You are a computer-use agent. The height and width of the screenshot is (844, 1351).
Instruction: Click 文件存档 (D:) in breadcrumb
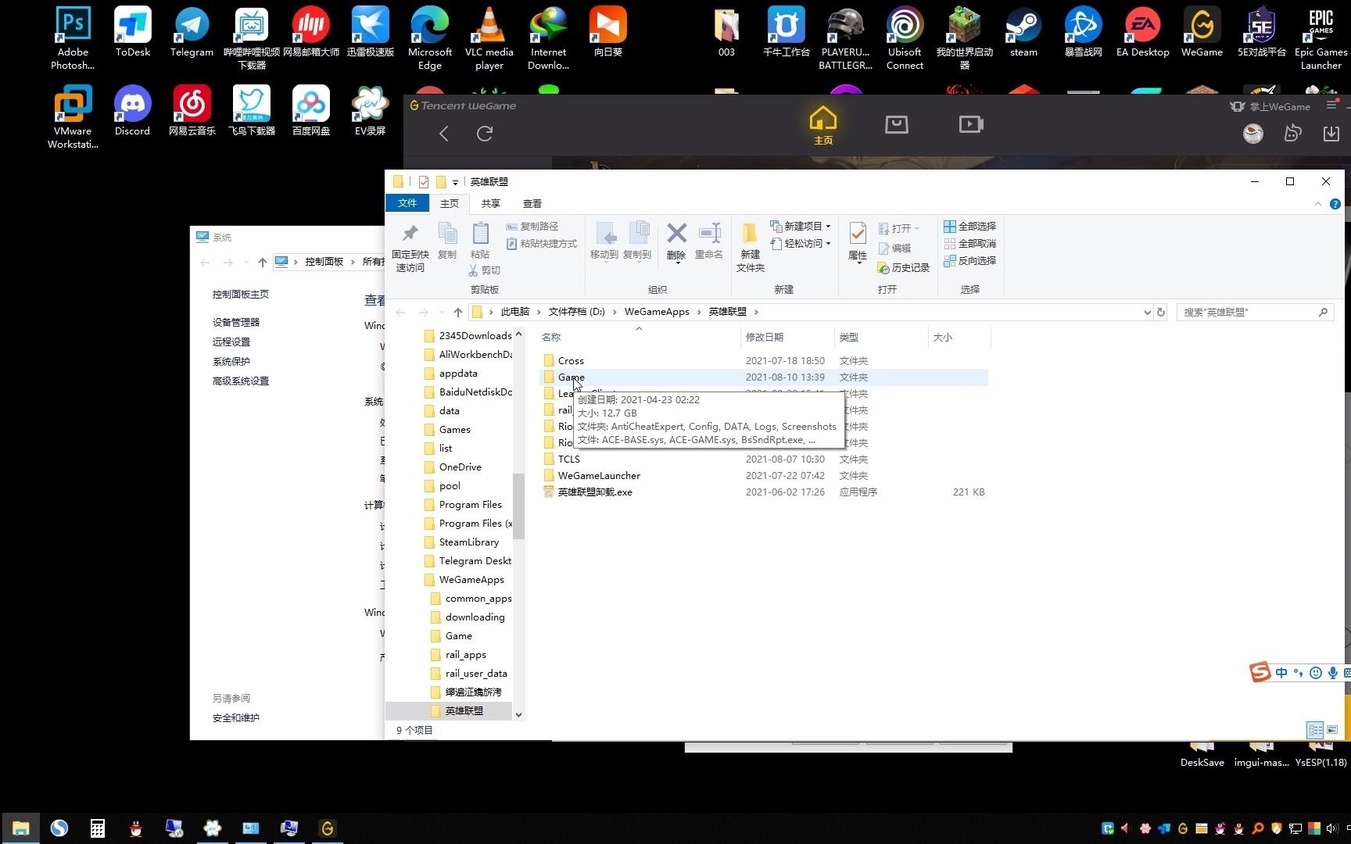click(577, 312)
